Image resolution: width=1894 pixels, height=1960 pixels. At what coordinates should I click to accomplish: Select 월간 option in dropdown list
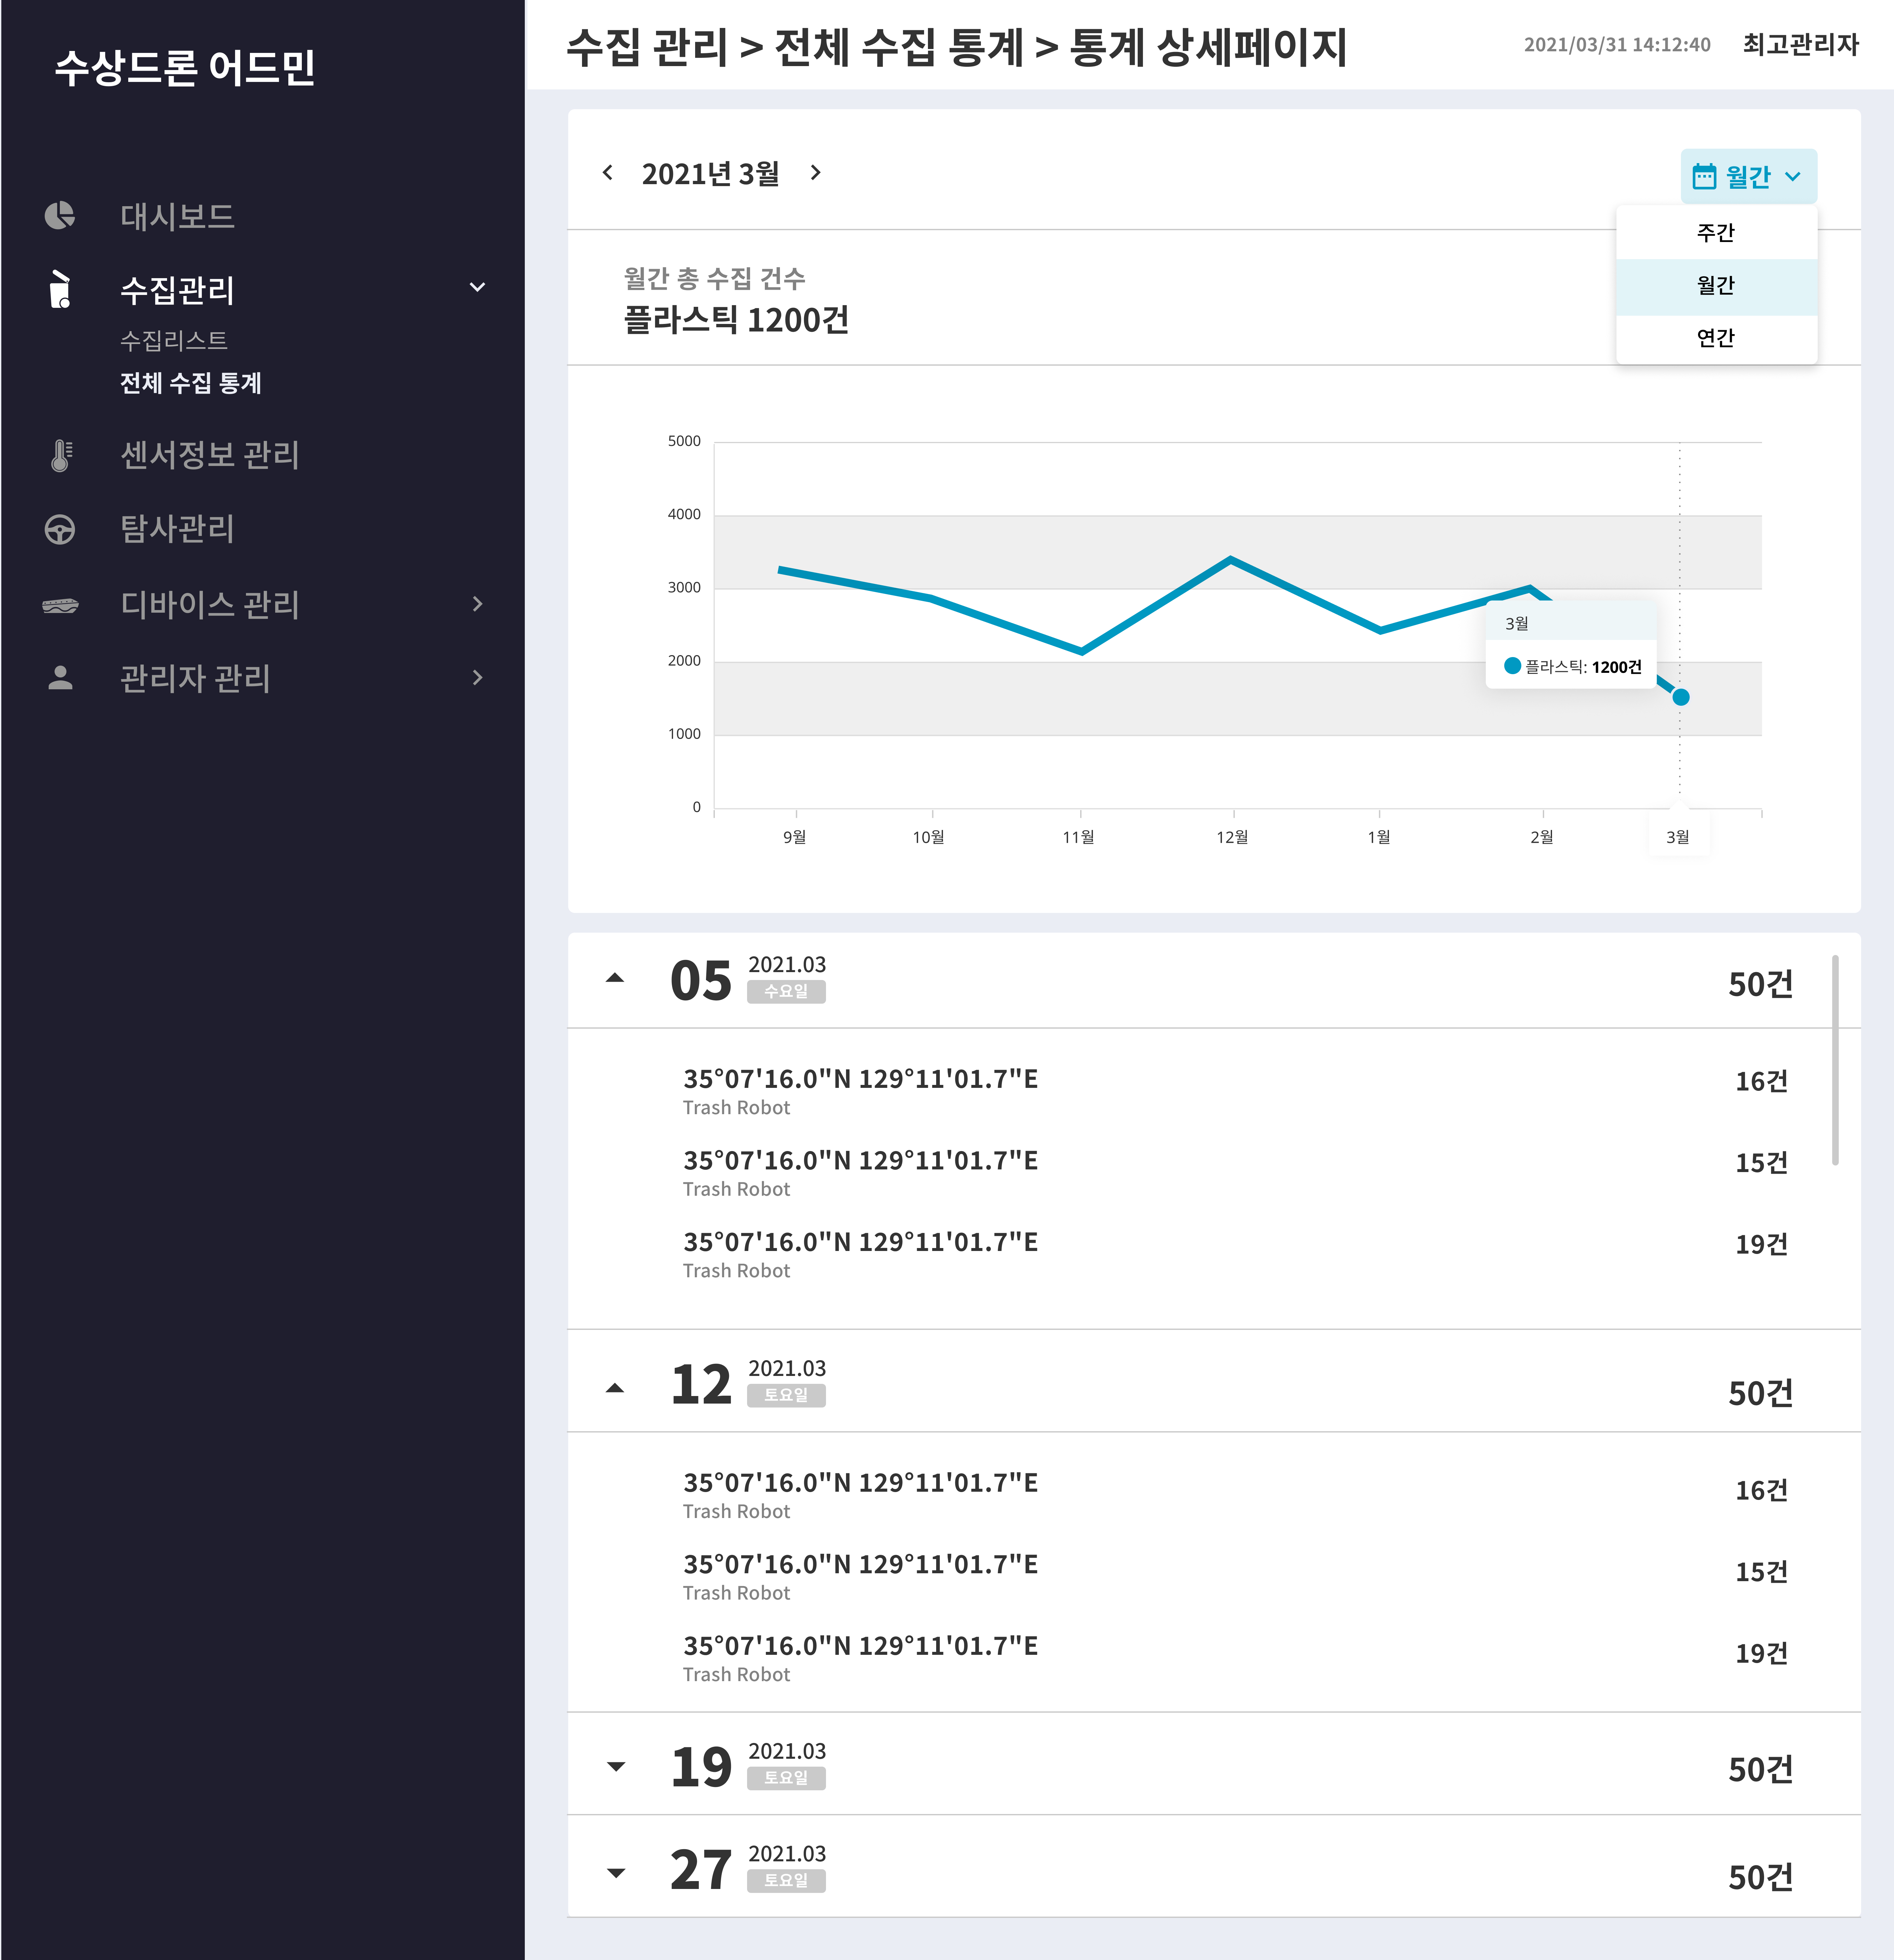click(1716, 286)
